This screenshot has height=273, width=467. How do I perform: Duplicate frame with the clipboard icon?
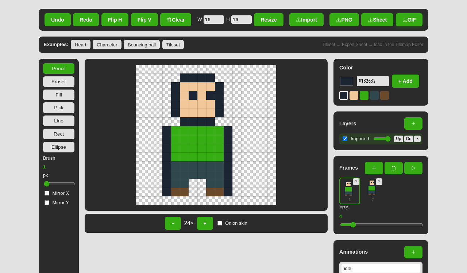point(394,168)
